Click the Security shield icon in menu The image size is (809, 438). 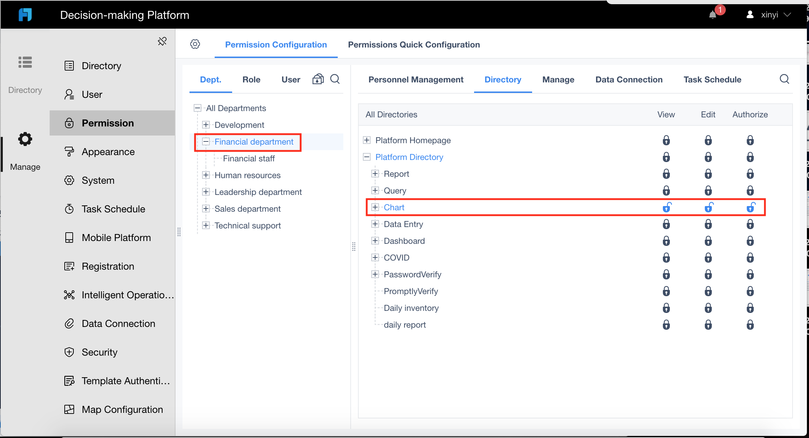69,352
